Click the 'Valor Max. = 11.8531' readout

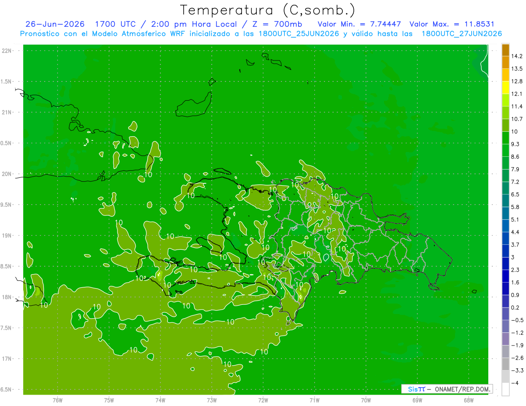451,24
